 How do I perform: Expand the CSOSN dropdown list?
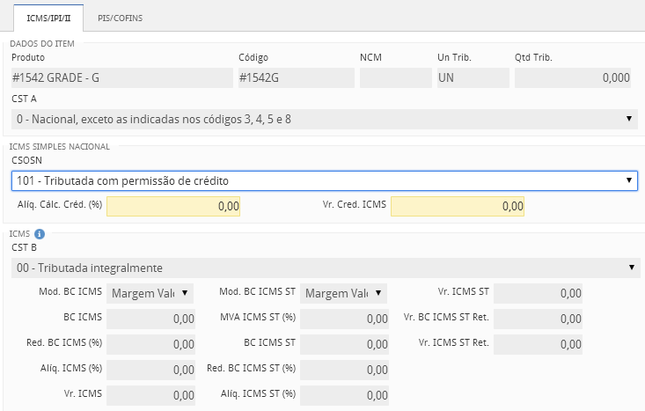(324, 180)
